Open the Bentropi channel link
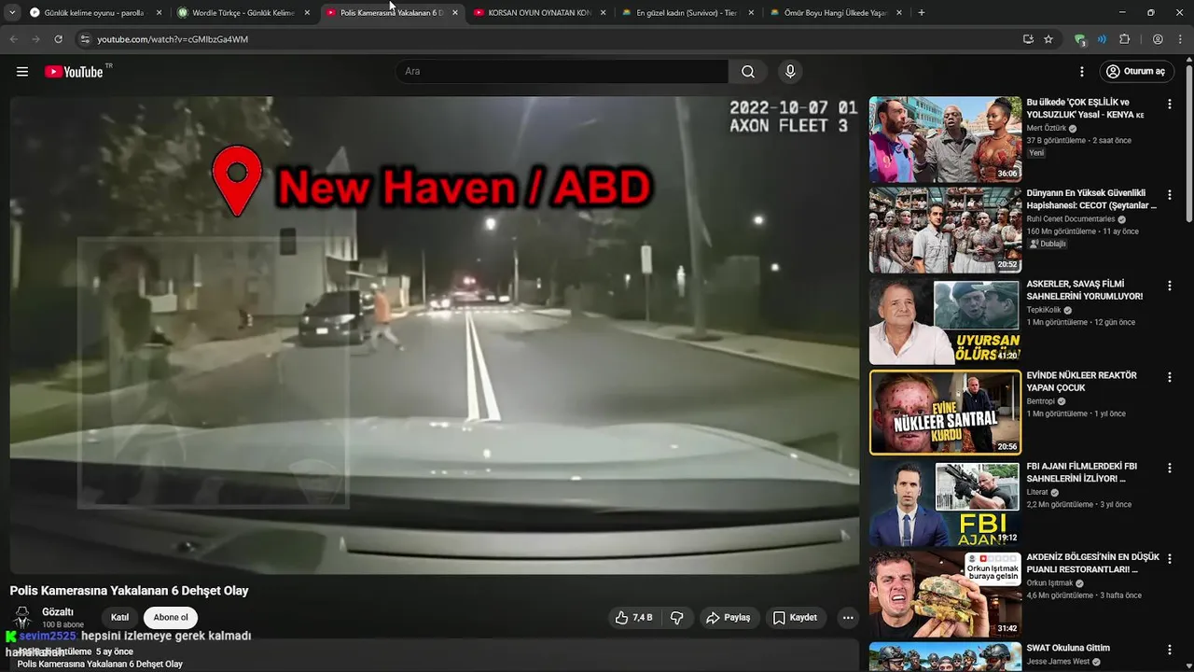Image resolution: width=1194 pixels, height=672 pixels. [x=1042, y=401]
